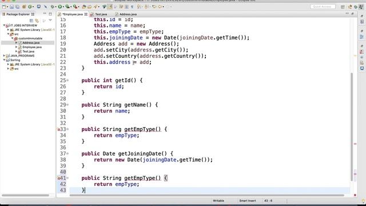Viewport: 366px width, 206px height.
Task: Click the Coverage launch icon
Action: tap(67, 7)
